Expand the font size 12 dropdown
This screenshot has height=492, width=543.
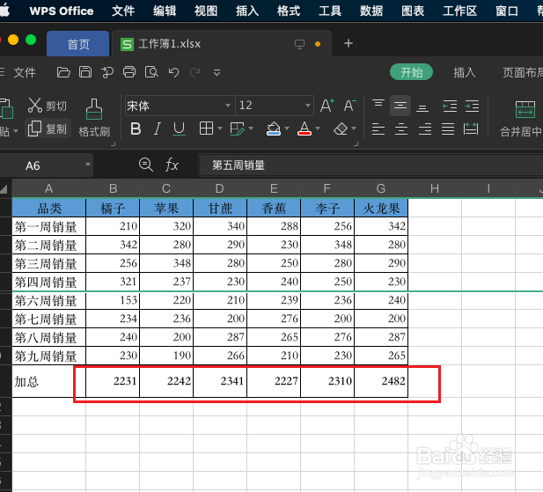[307, 106]
